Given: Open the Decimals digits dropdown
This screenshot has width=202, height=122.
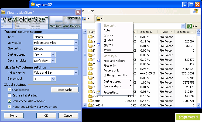Looking at the screenshot, I should coord(53,61).
